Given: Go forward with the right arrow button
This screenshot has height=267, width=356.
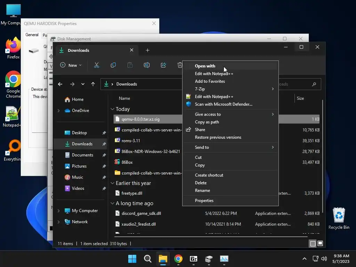Looking at the screenshot, I should pos(72,84).
